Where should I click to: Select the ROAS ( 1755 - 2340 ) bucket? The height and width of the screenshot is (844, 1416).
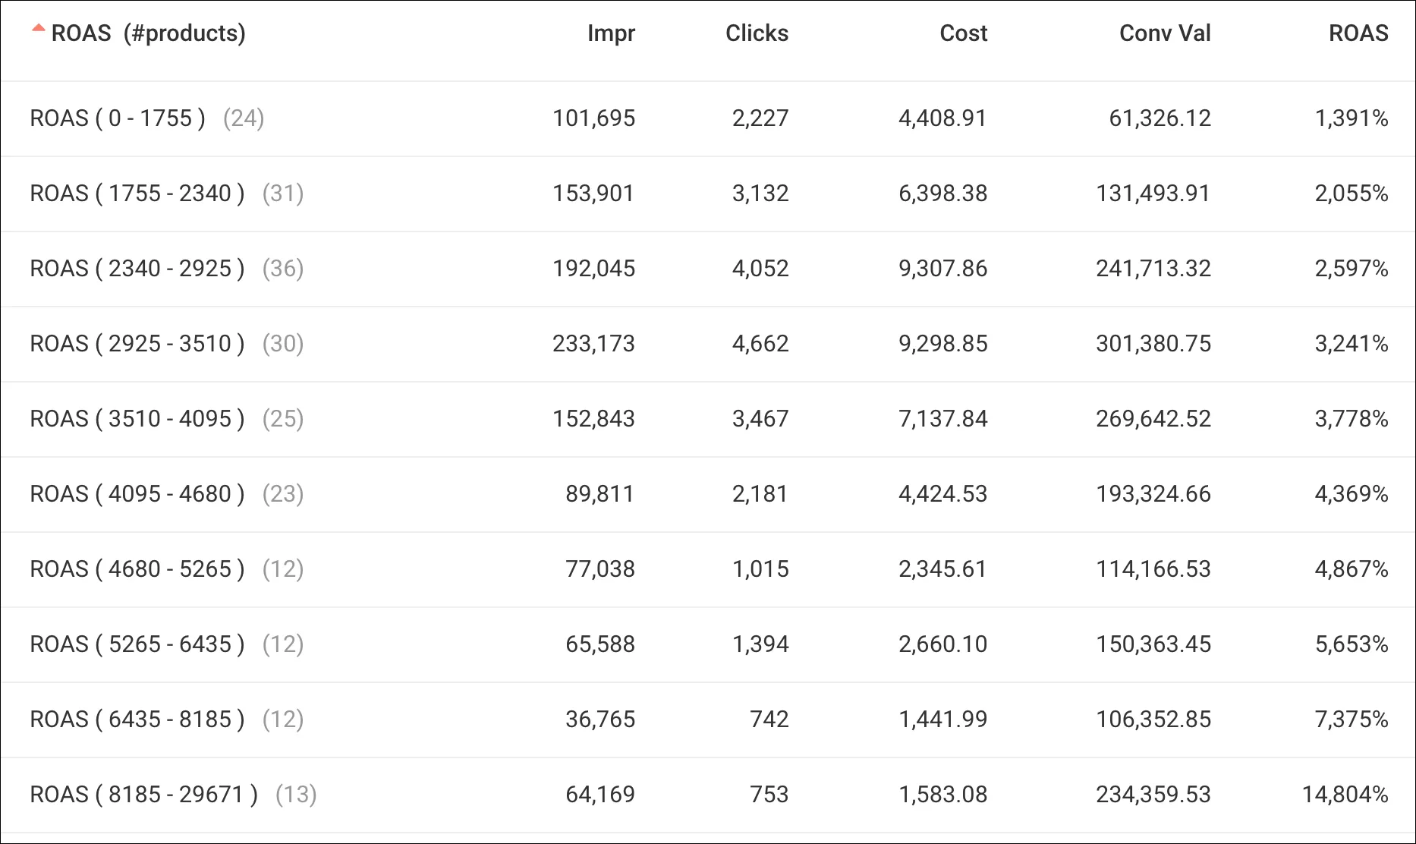[137, 194]
